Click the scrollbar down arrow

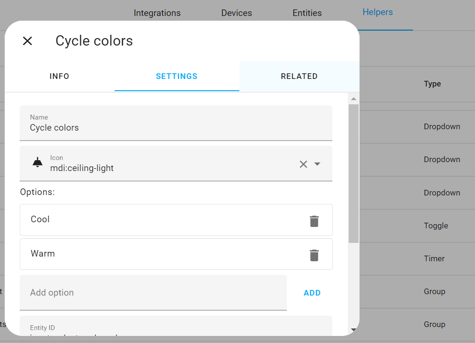(353, 329)
